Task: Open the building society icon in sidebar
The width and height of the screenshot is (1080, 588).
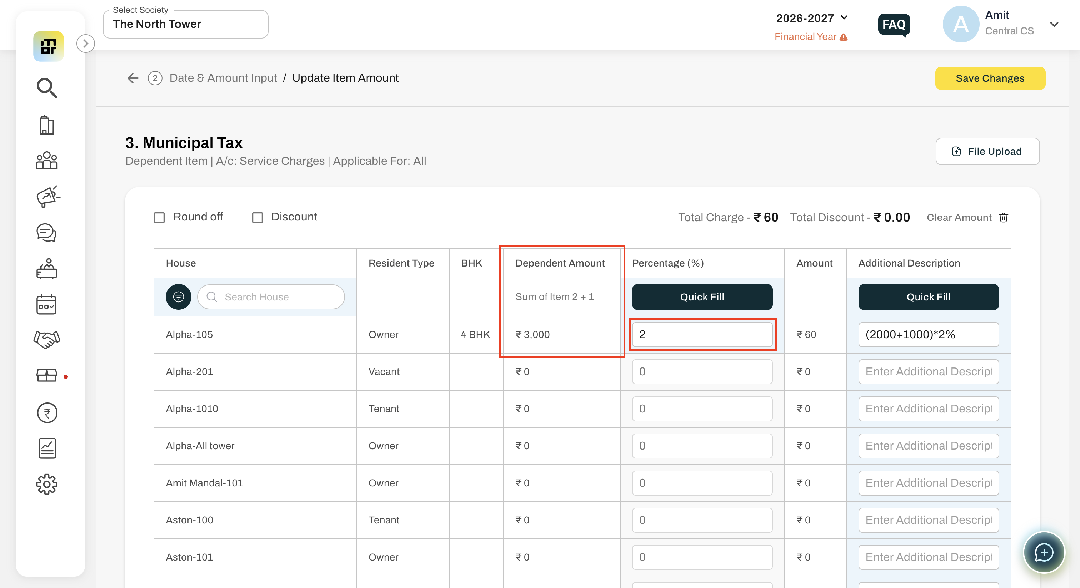Action: [46, 125]
